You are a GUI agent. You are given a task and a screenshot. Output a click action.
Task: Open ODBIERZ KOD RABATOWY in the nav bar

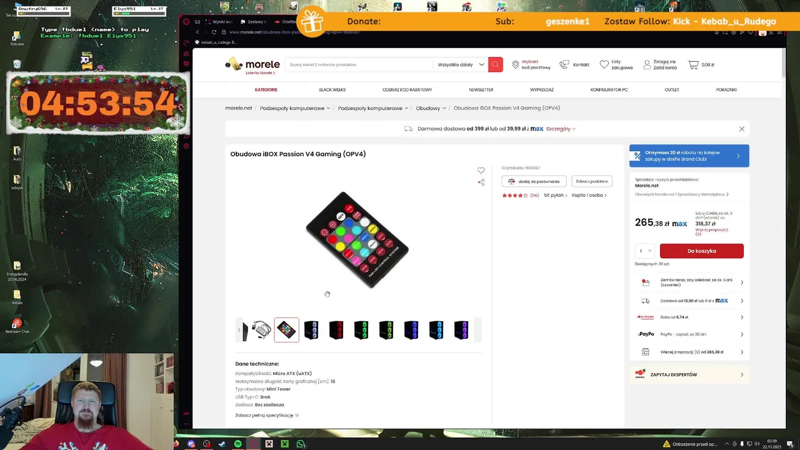coord(407,89)
